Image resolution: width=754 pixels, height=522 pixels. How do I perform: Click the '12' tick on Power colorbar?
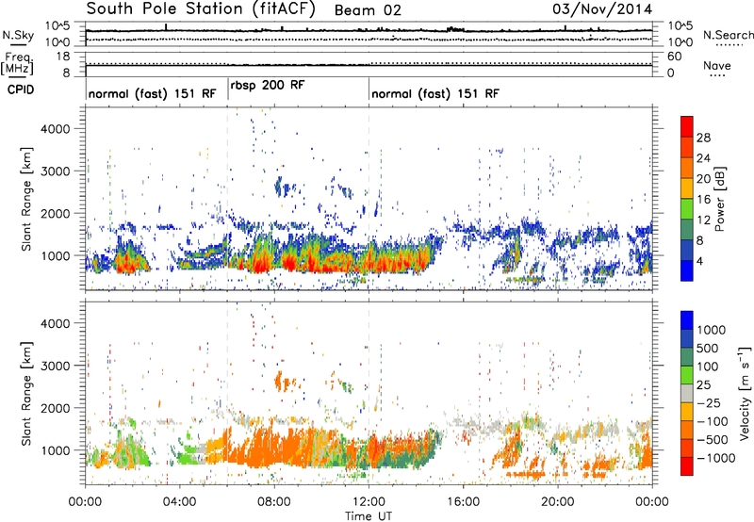pyautogui.click(x=703, y=220)
